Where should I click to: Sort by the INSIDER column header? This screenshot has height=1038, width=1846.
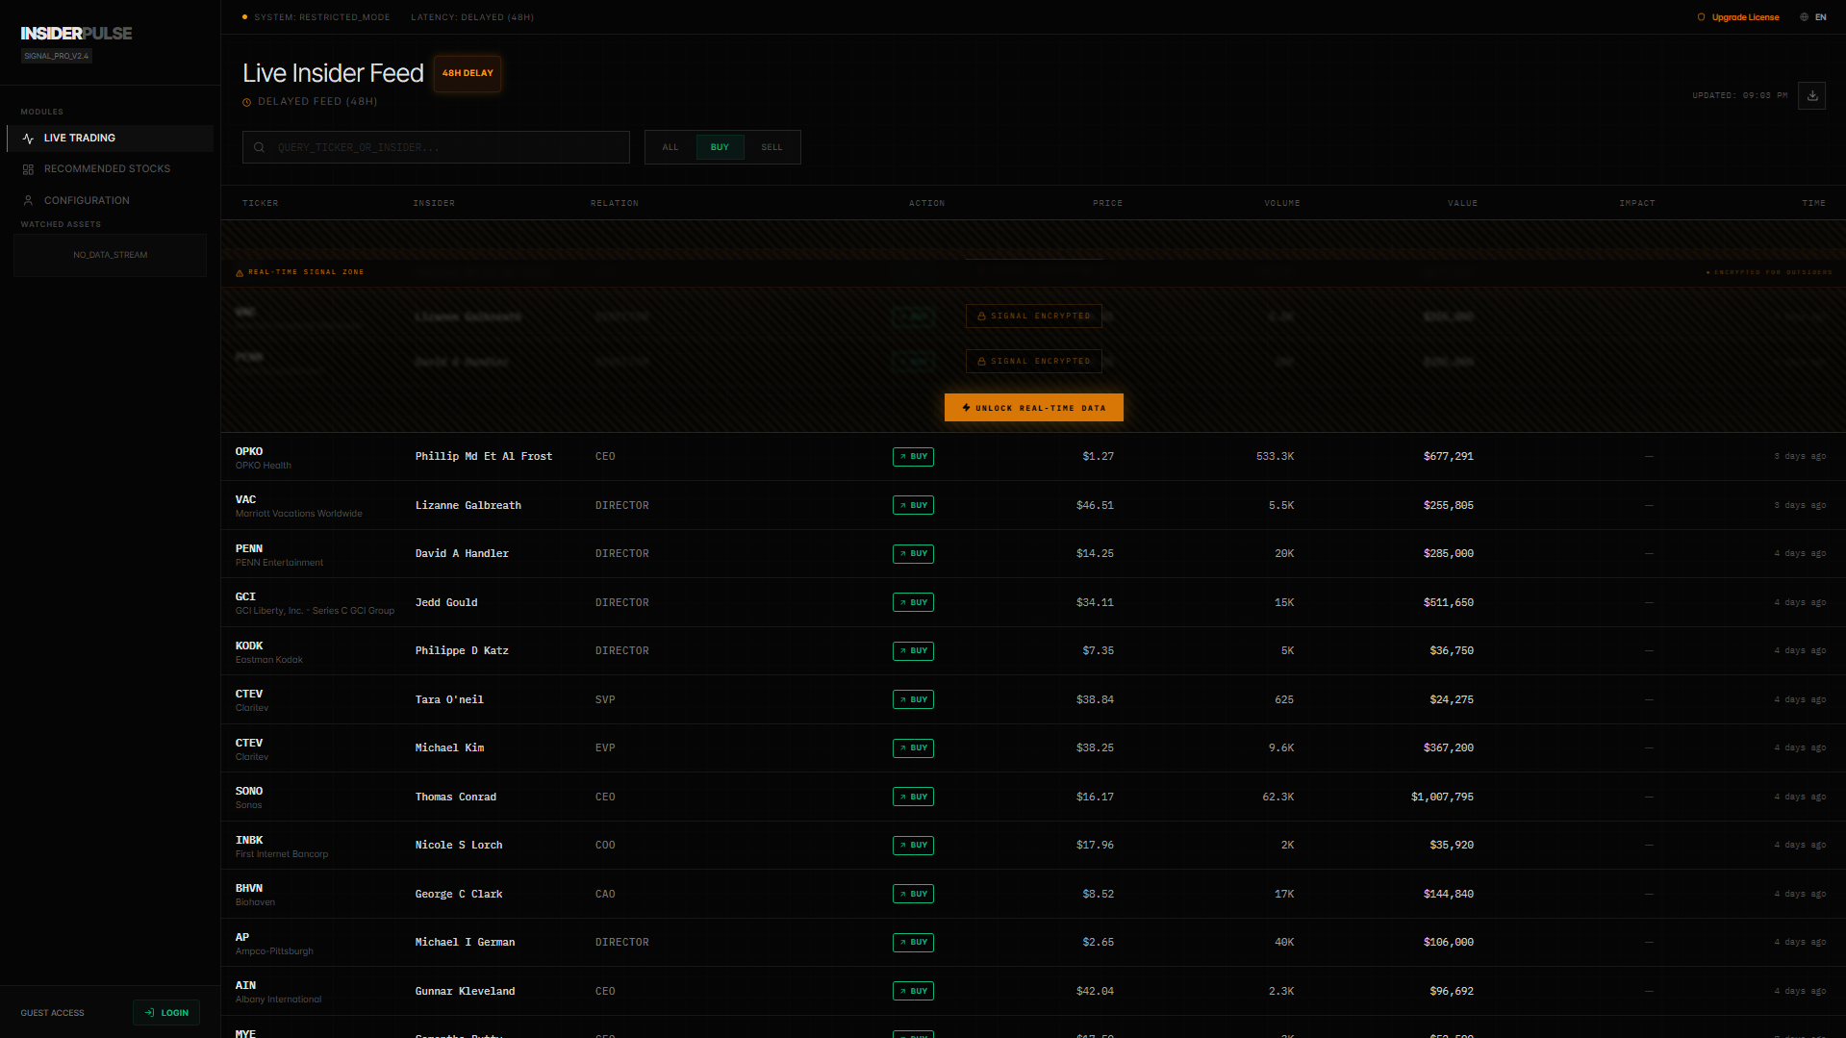(x=434, y=203)
